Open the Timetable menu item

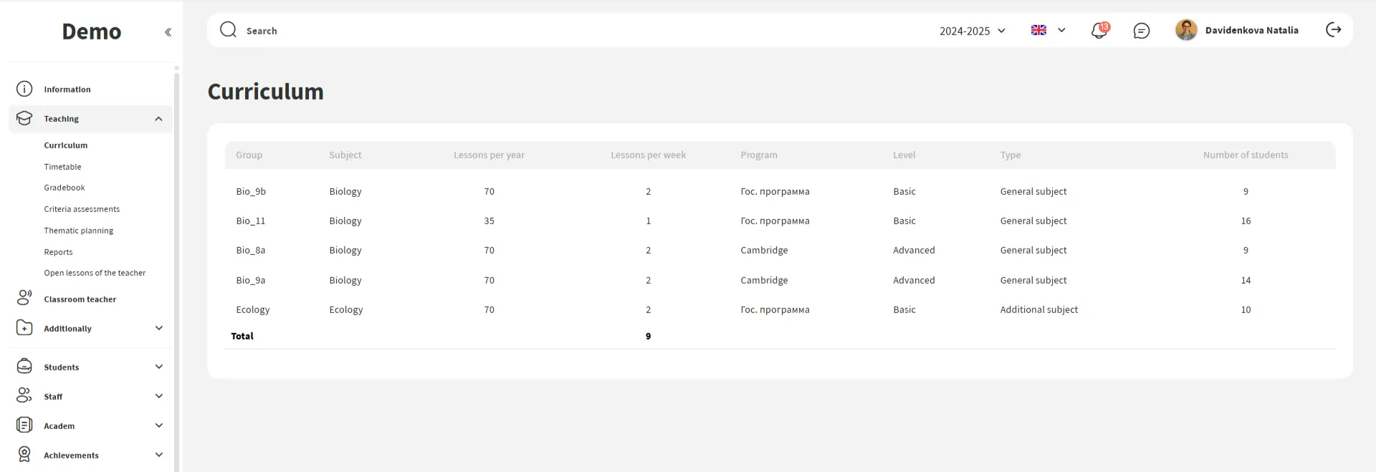(x=62, y=167)
